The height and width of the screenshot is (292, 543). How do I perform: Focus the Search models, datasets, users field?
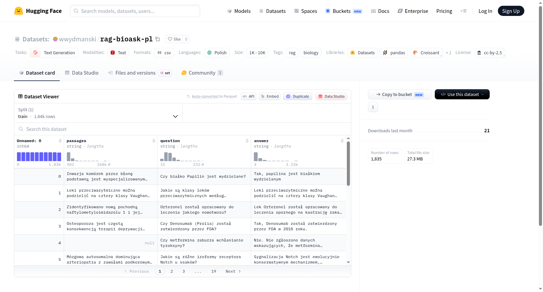[x=135, y=11]
